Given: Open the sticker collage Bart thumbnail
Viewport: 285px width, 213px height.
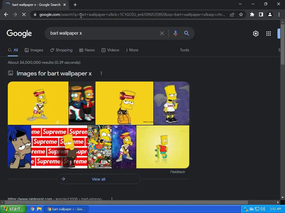Looking at the screenshot, I should [x=100, y=147].
